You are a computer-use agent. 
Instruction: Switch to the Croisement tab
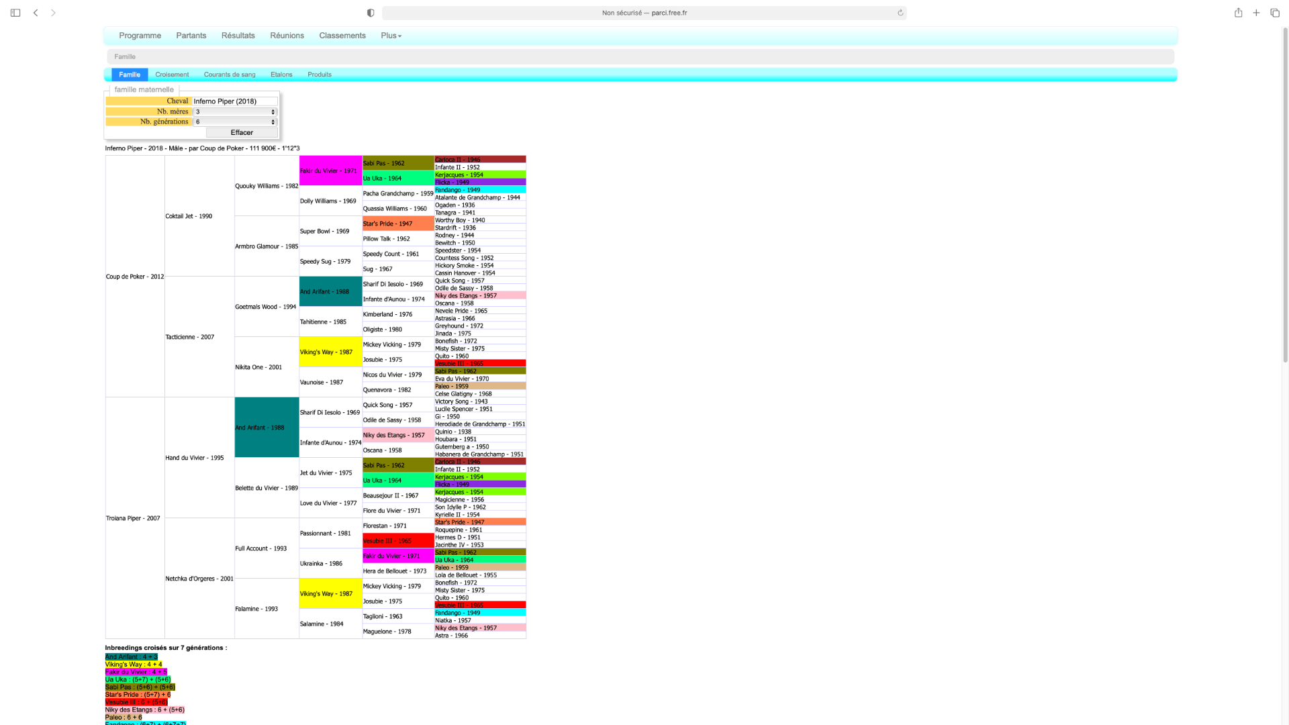[x=172, y=75]
